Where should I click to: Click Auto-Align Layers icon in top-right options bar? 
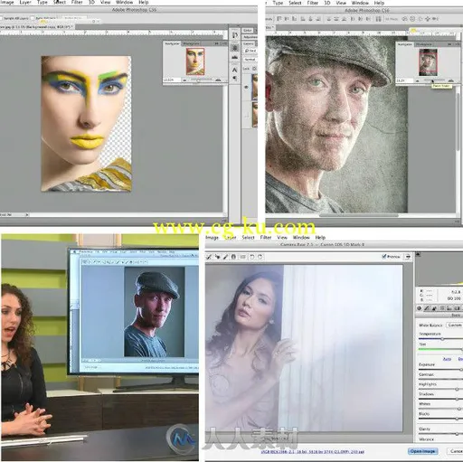(378, 19)
